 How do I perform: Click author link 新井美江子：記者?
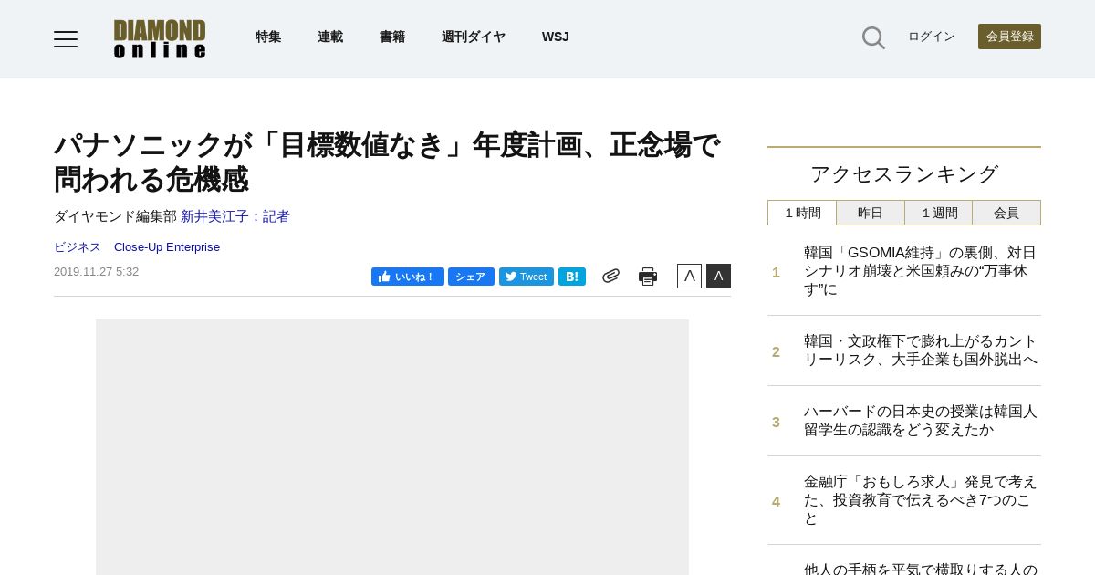[x=235, y=216]
